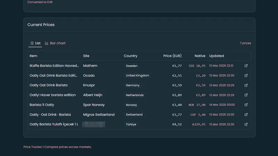Open external link for Migros Switzerland row
278x156 pixels.
(x=246, y=115)
